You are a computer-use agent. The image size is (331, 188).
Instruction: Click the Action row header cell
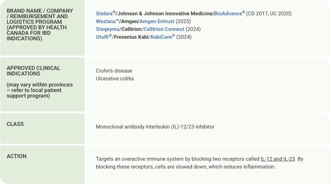pos(17,156)
